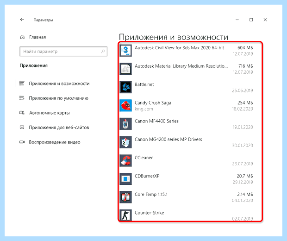The width and height of the screenshot is (287, 241).
Task: Select the Candy Crush Saga name
Action: pos(153,103)
